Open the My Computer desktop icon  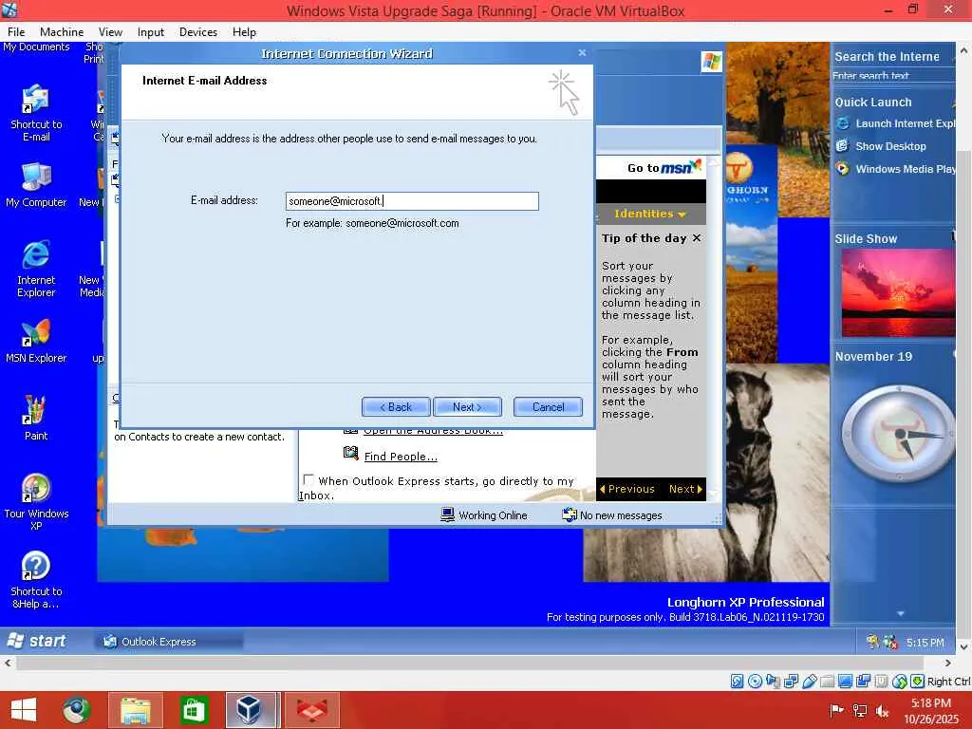click(x=36, y=185)
